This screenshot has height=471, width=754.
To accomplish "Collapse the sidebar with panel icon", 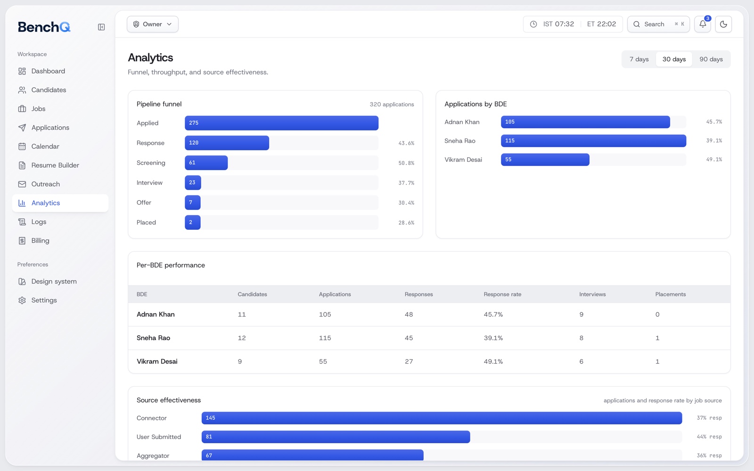I will click(x=101, y=27).
